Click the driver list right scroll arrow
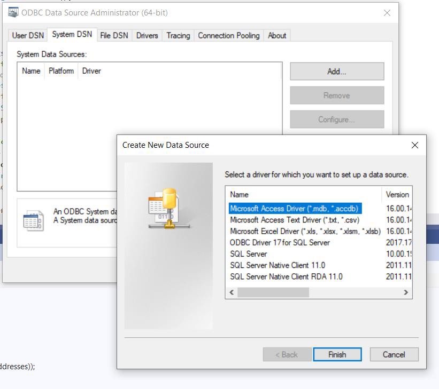 click(x=406, y=292)
